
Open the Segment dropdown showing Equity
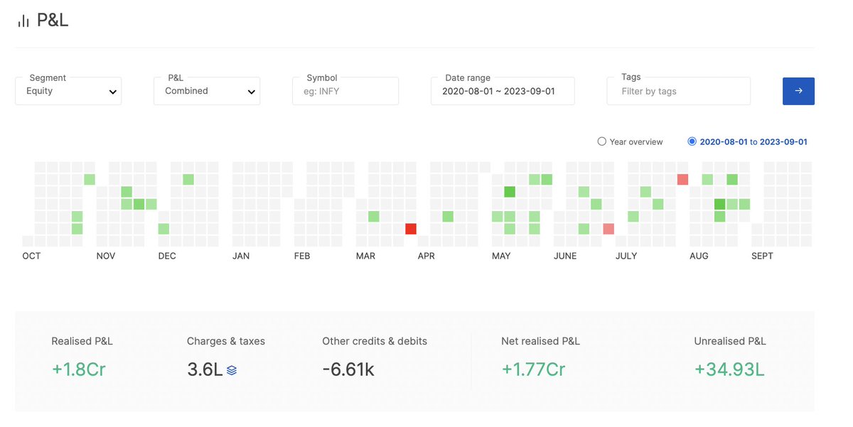(68, 91)
